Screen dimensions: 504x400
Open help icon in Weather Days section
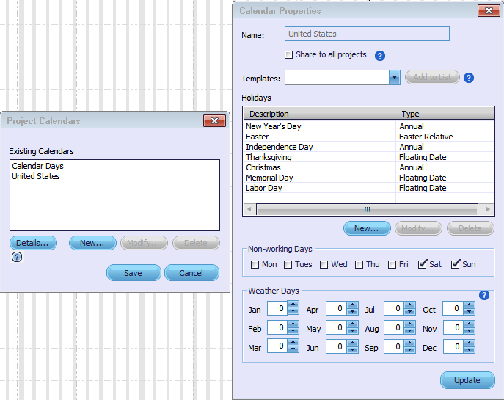tap(483, 295)
